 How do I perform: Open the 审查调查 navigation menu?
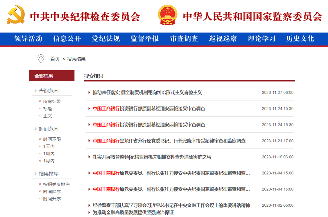[184, 39]
